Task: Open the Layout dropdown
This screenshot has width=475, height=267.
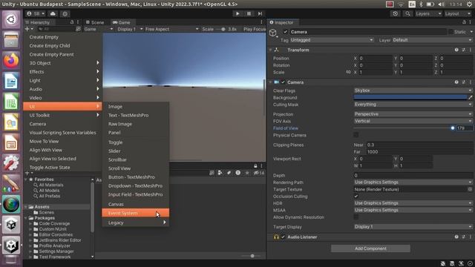Action: [457, 13]
